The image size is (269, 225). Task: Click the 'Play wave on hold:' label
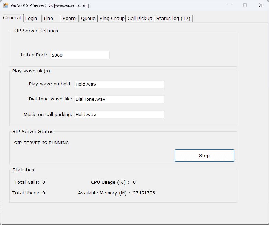50,84
